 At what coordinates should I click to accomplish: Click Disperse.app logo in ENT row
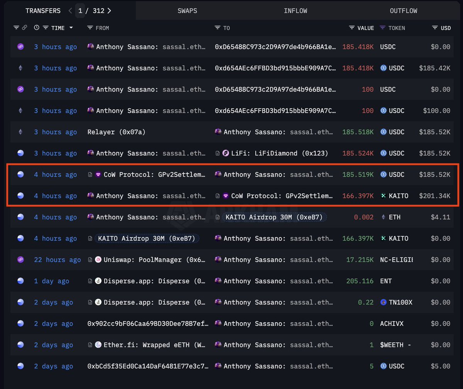coord(98,281)
